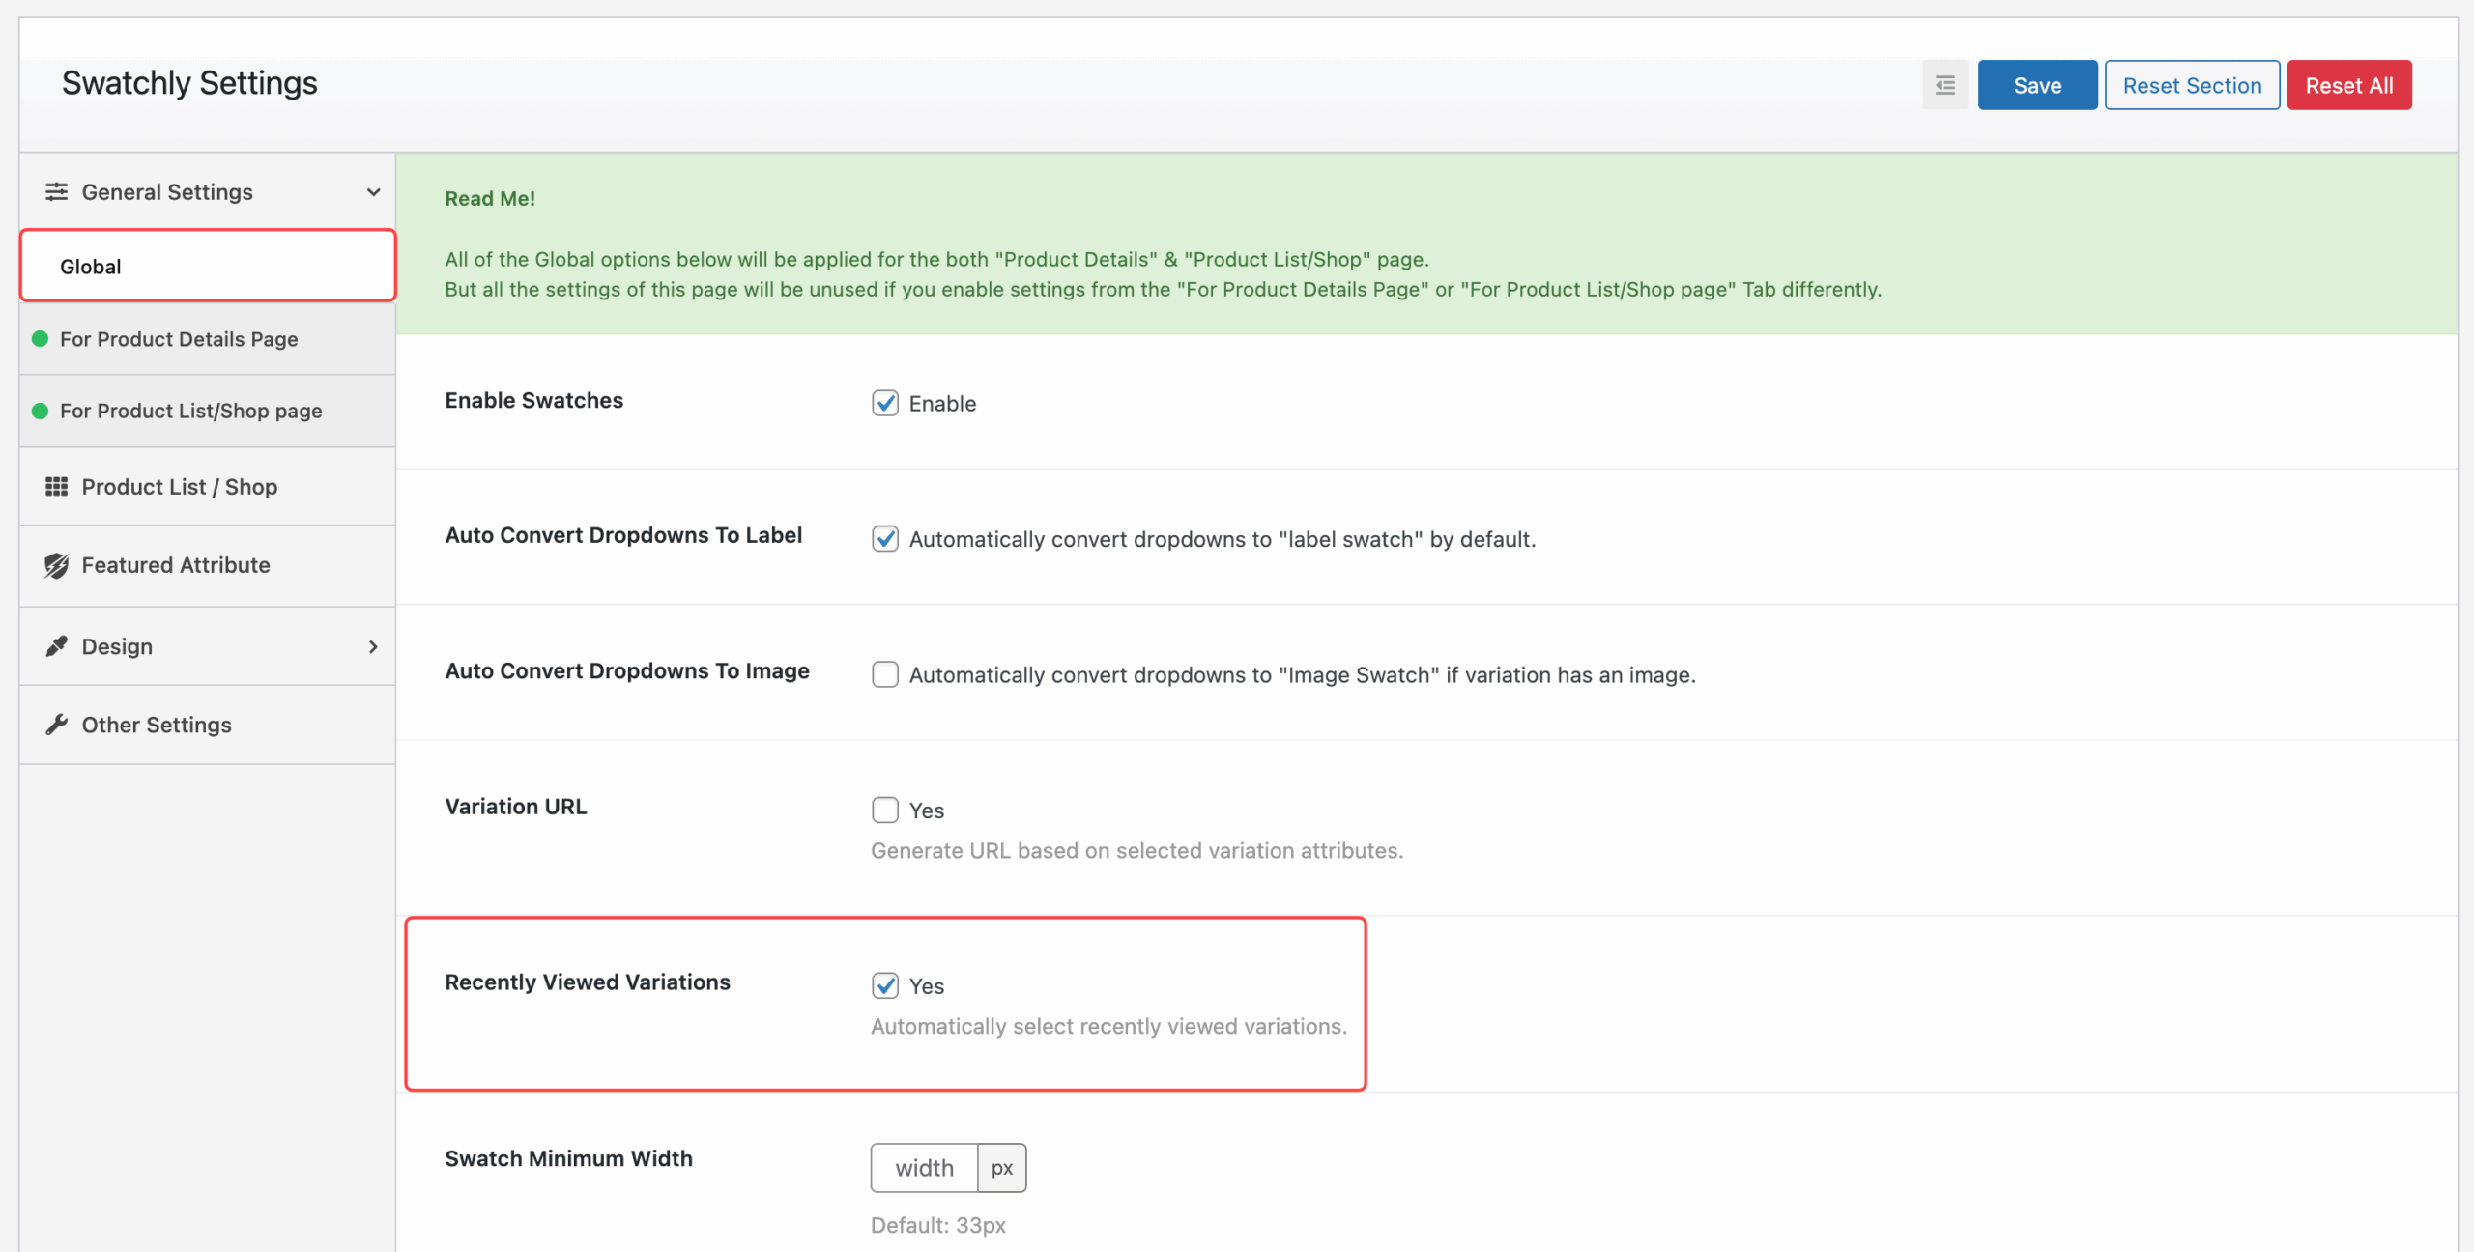Click the expand-all sections icon beside Save
Viewport: 2474px width, 1252px height.
click(1944, 85)
